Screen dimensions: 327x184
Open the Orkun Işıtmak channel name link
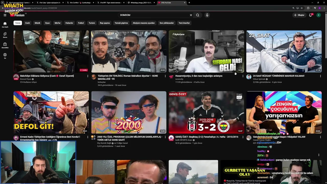259,79
